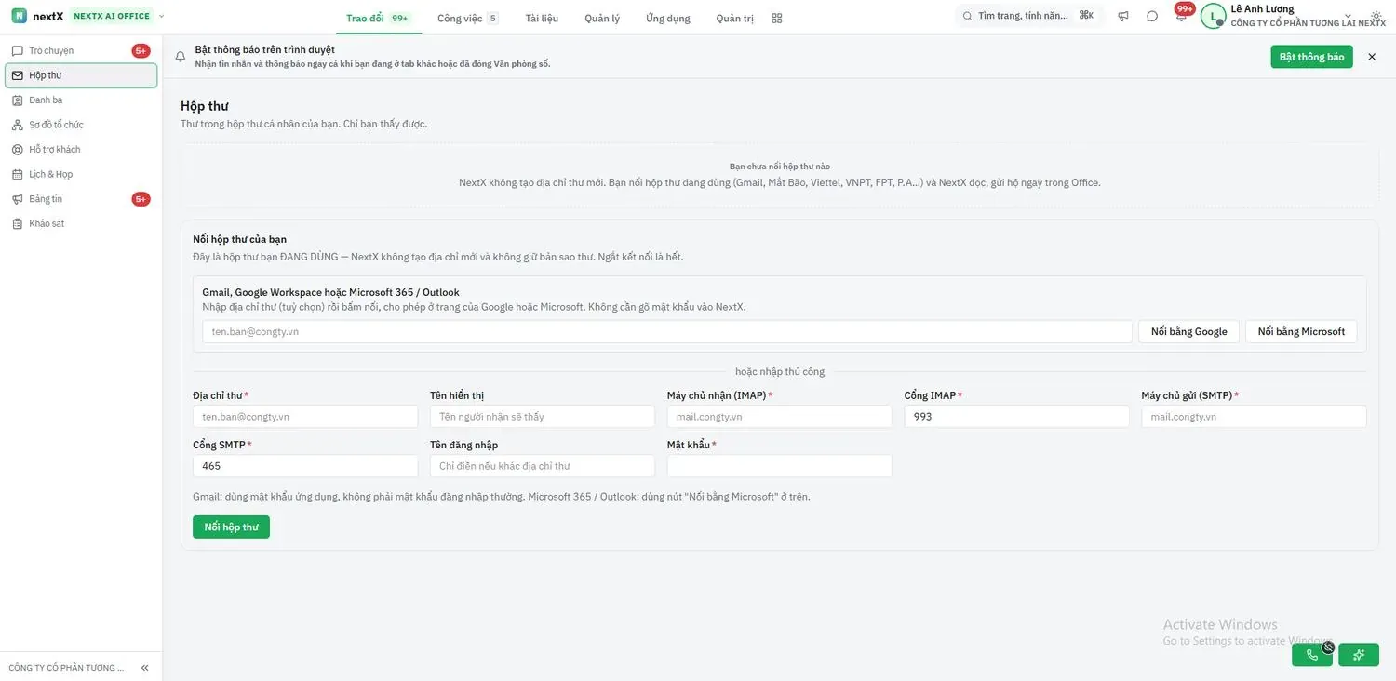Switch to the Công việc tab

pyautogui.click(x=468, y=18)
